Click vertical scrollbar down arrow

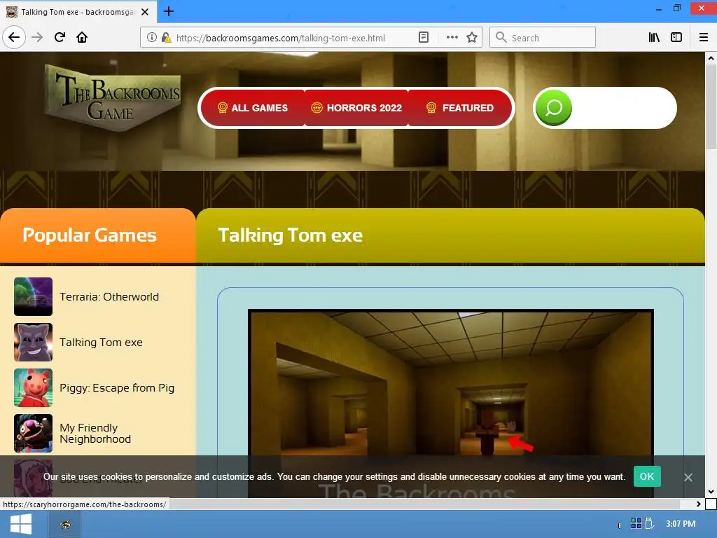click(711, 492)
